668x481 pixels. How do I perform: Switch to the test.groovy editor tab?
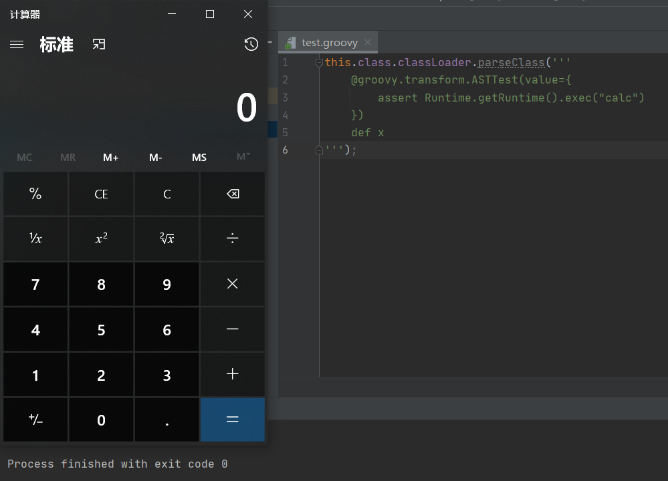coord(329,43)
